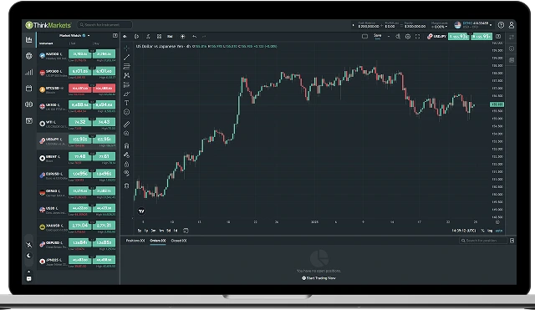Screen dimensions: 535x310
Task: Open the globe news icon in sidebar
Action: tap(29, 56)
